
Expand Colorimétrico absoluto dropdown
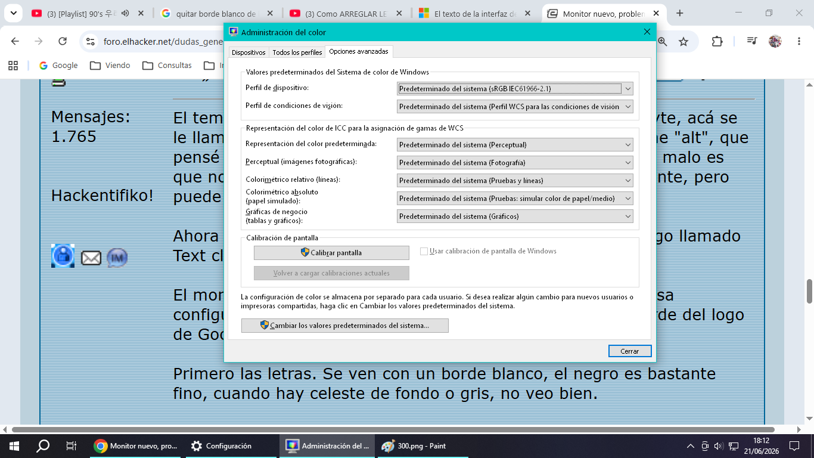(515, 198)
